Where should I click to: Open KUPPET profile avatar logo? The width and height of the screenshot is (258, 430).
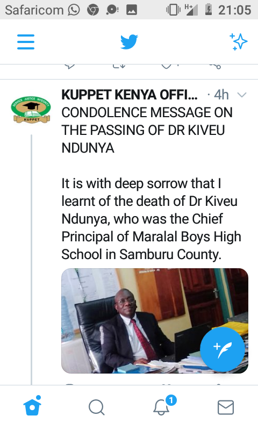tap(31, 110)
